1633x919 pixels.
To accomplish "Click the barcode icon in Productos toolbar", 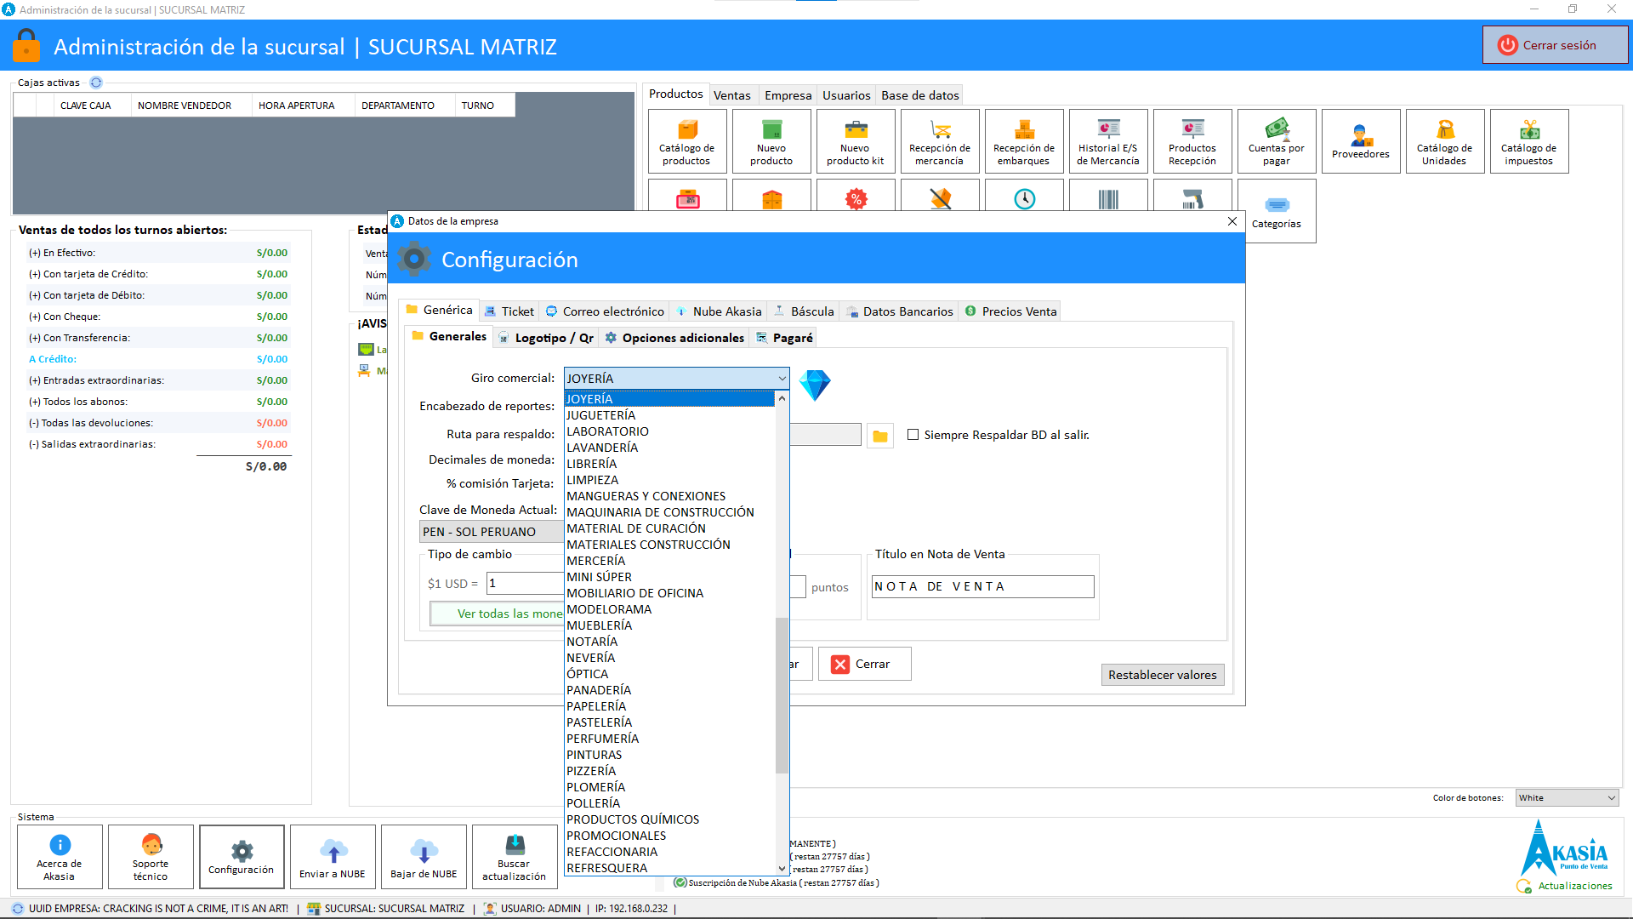I will [1108, 199].
